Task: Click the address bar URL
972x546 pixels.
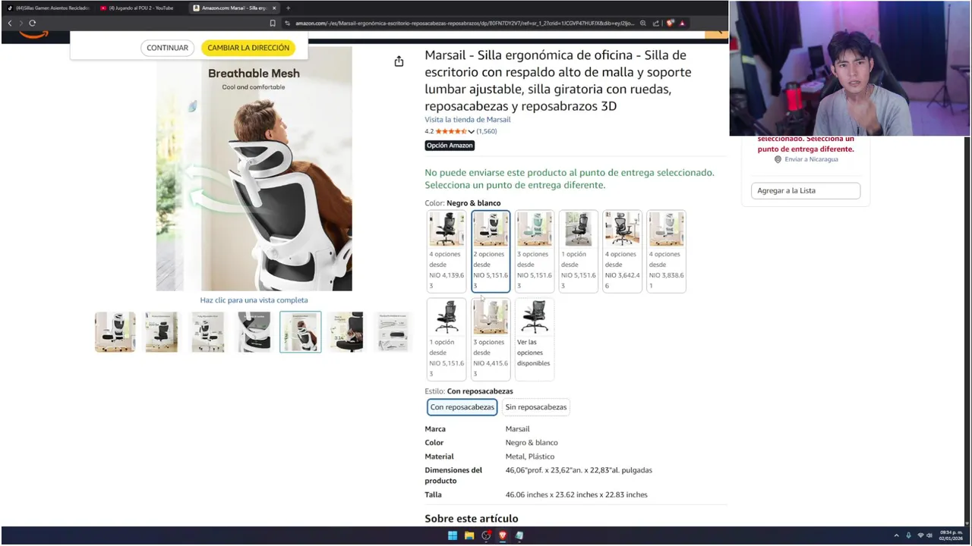Action: [x=465, y=23]
